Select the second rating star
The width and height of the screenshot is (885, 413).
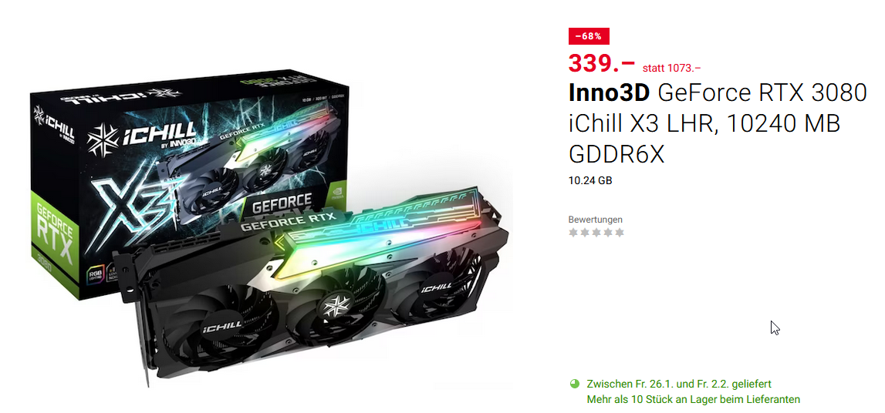[x=585, y=232]
